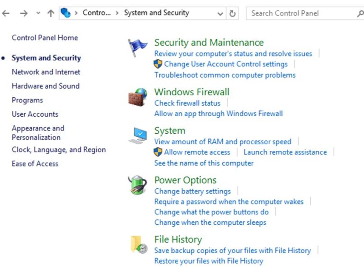The width and height of the screenshot is (364, 267).
Task: Change User Account Control settings
Action: click(226, 64)
